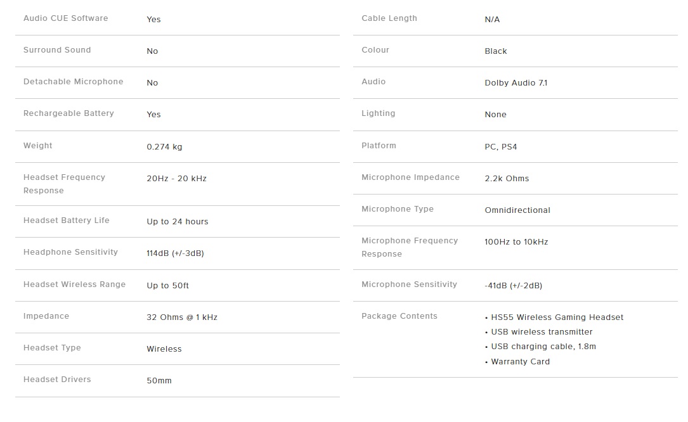Click the Dolby Audio 7.1 text
This screenshot has height=422, width=688.
[516, 83]
